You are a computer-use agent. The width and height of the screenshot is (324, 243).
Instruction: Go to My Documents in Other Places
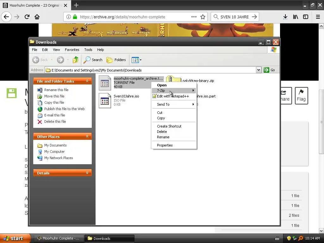52,145
